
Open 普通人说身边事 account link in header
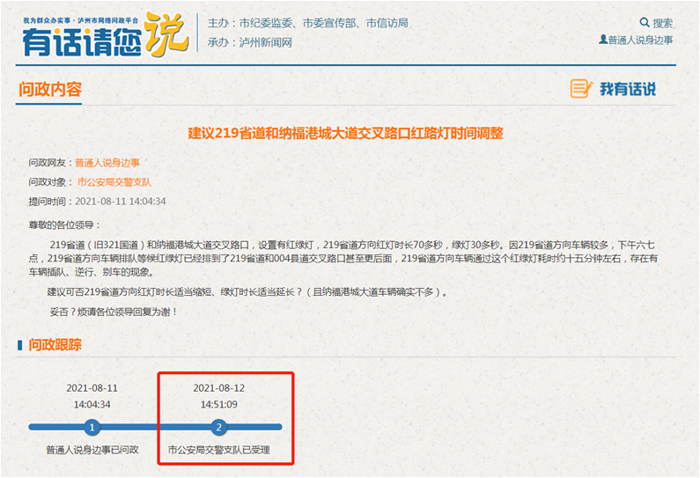(641, 40)
